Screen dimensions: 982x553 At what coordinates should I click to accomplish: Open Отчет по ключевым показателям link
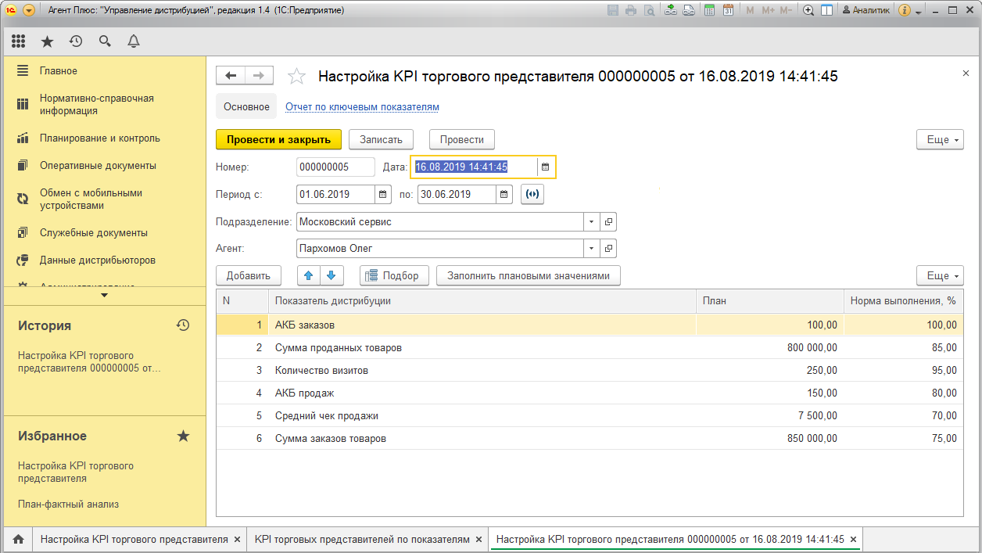point(362,106)
